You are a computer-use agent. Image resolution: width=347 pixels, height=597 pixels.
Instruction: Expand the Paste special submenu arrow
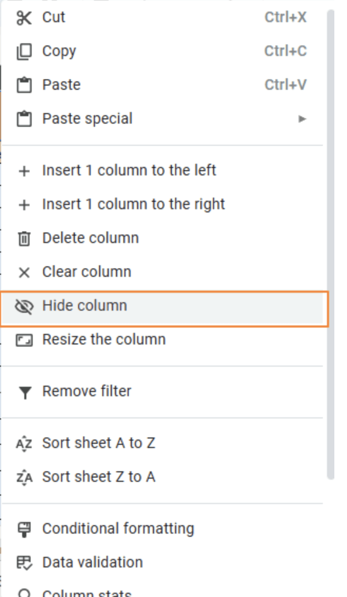click(302, 119)
